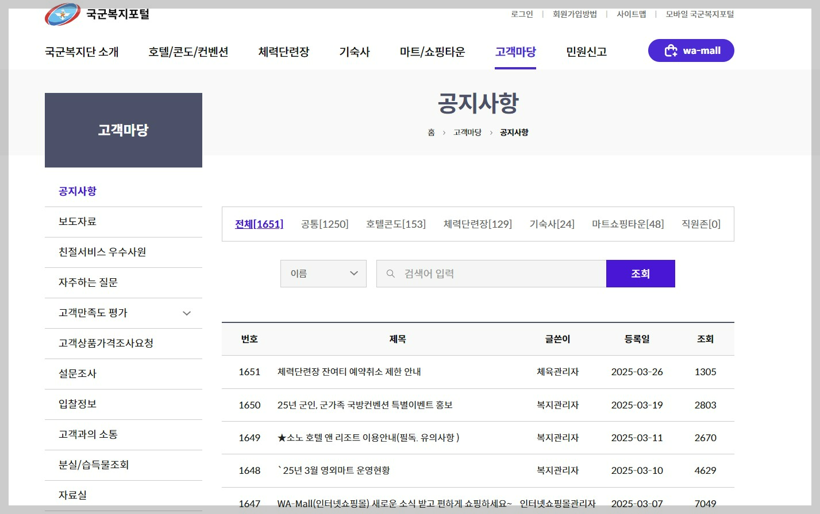Click the wa-mall shopping bag icon

[671, 51]
